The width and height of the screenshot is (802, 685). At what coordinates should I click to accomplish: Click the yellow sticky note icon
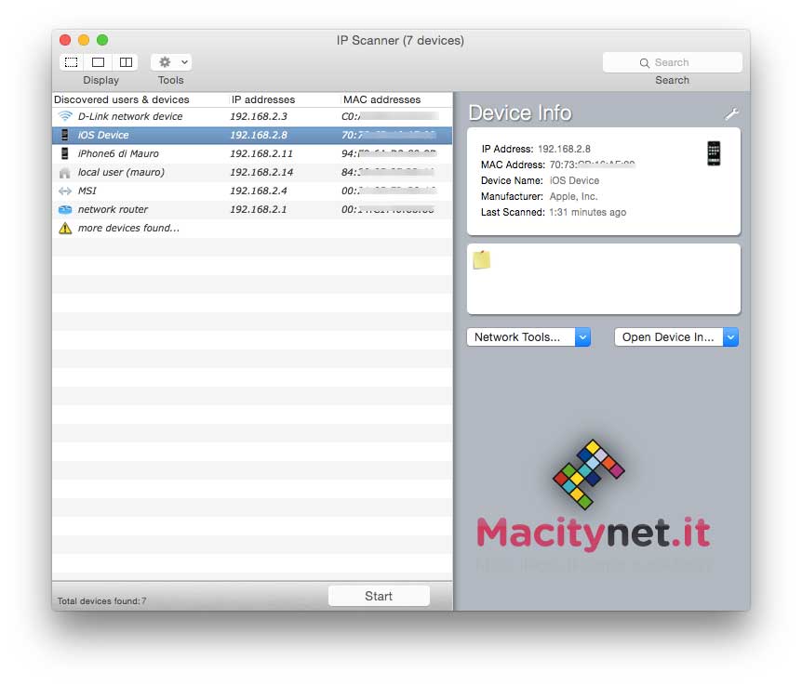(x=481, y=259)
